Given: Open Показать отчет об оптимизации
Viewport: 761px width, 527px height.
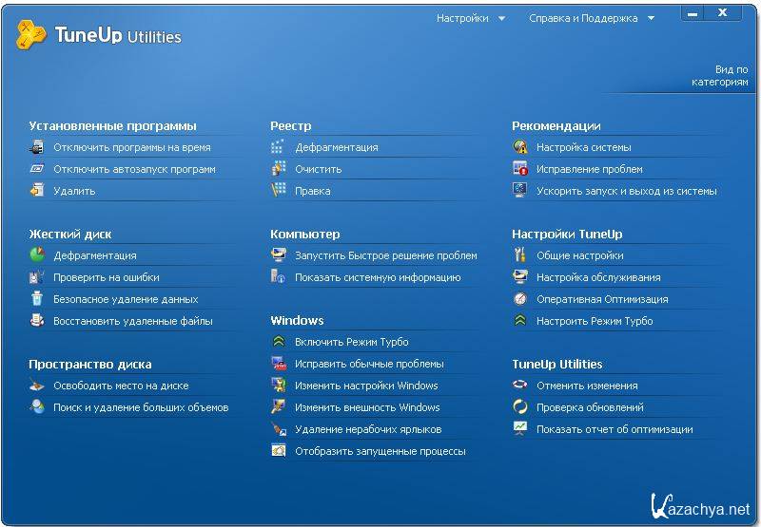Looking at the screenshot, I should 614,429.
